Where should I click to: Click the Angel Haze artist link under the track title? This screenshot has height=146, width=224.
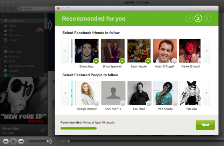[x=8, y=133]
